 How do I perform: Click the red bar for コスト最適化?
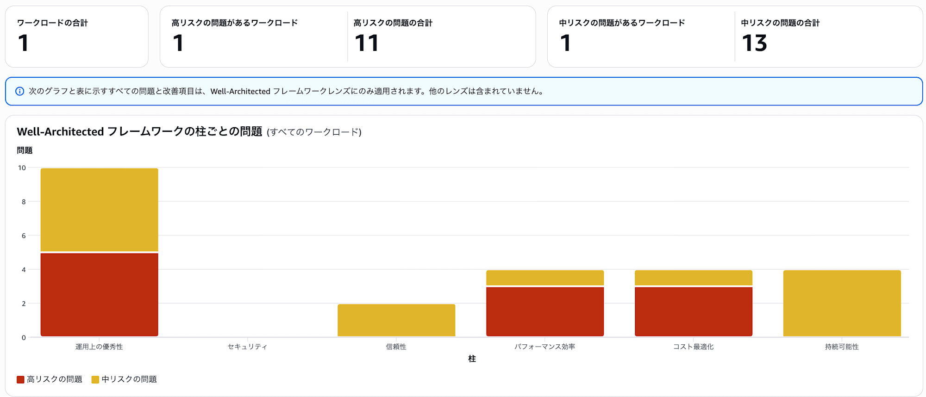694,312
